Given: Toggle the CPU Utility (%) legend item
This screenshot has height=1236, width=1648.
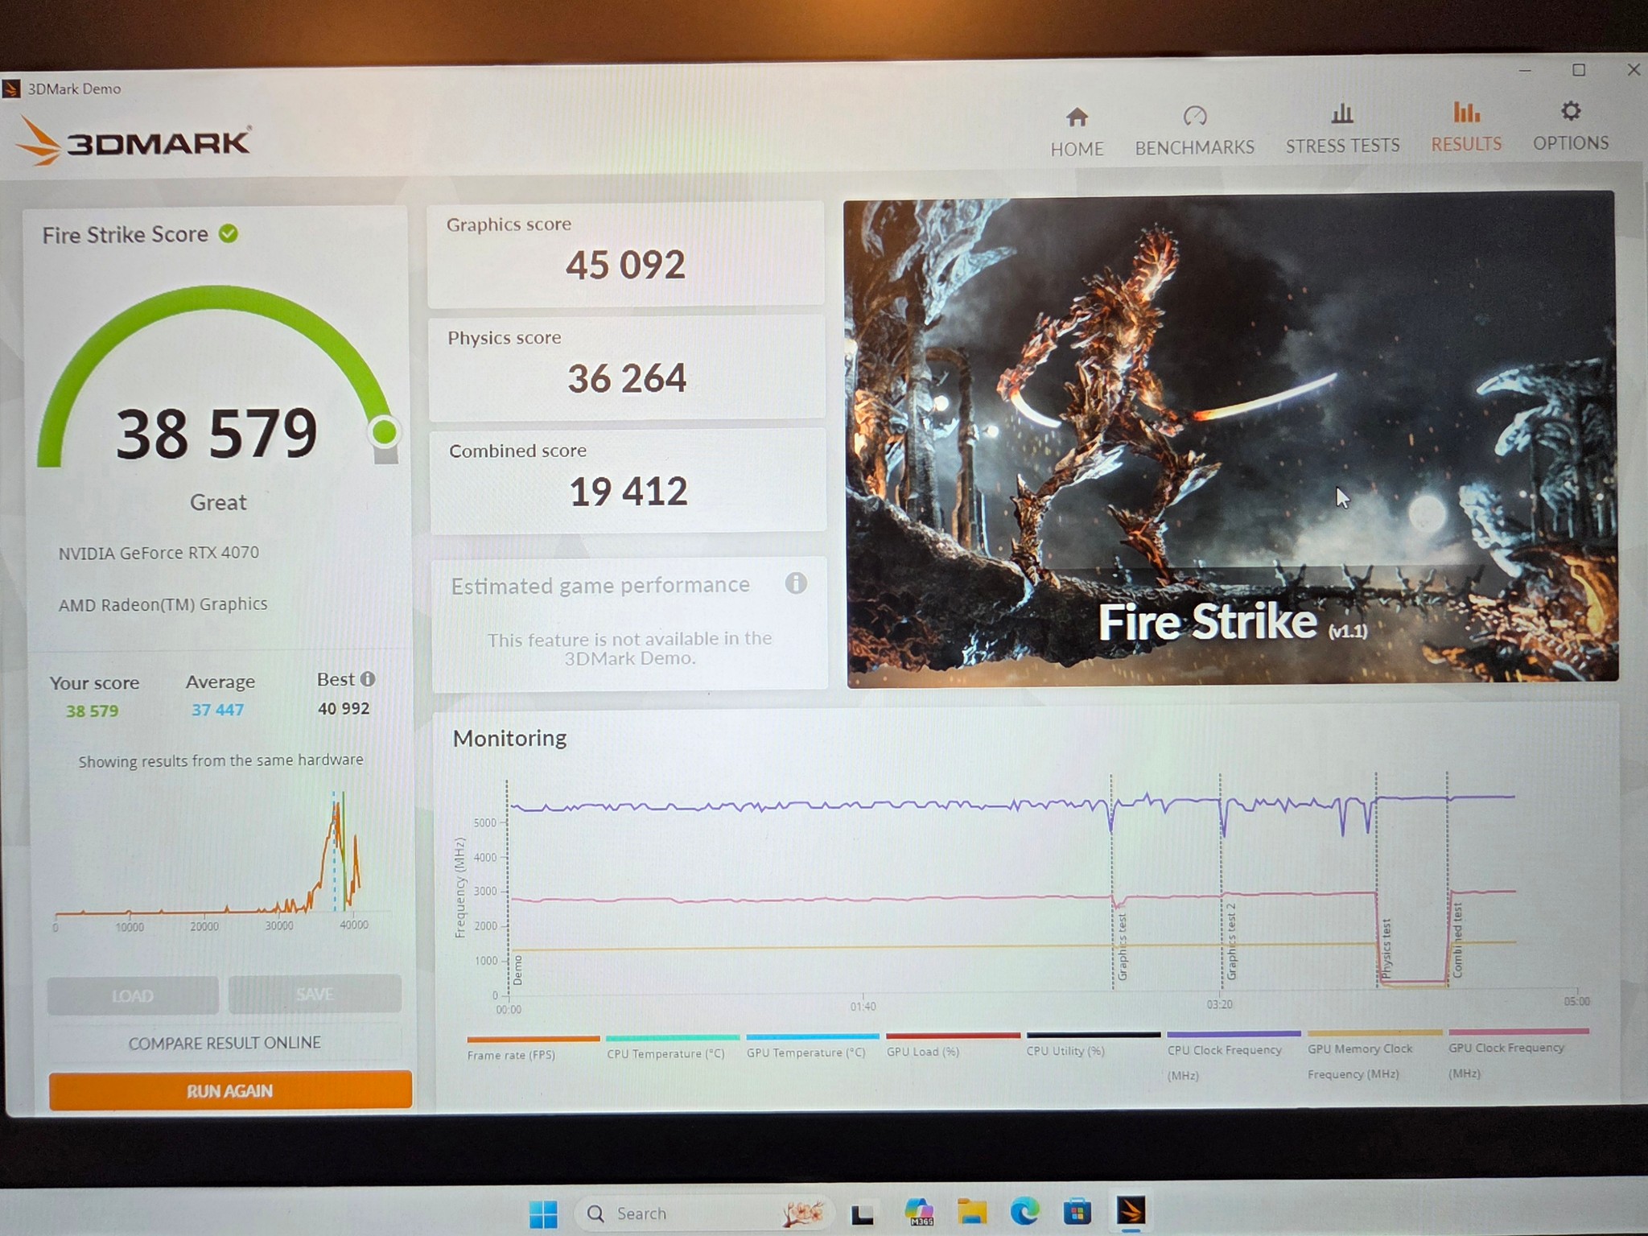Looking at the screenshot, I should [x=1093, y=1044].
